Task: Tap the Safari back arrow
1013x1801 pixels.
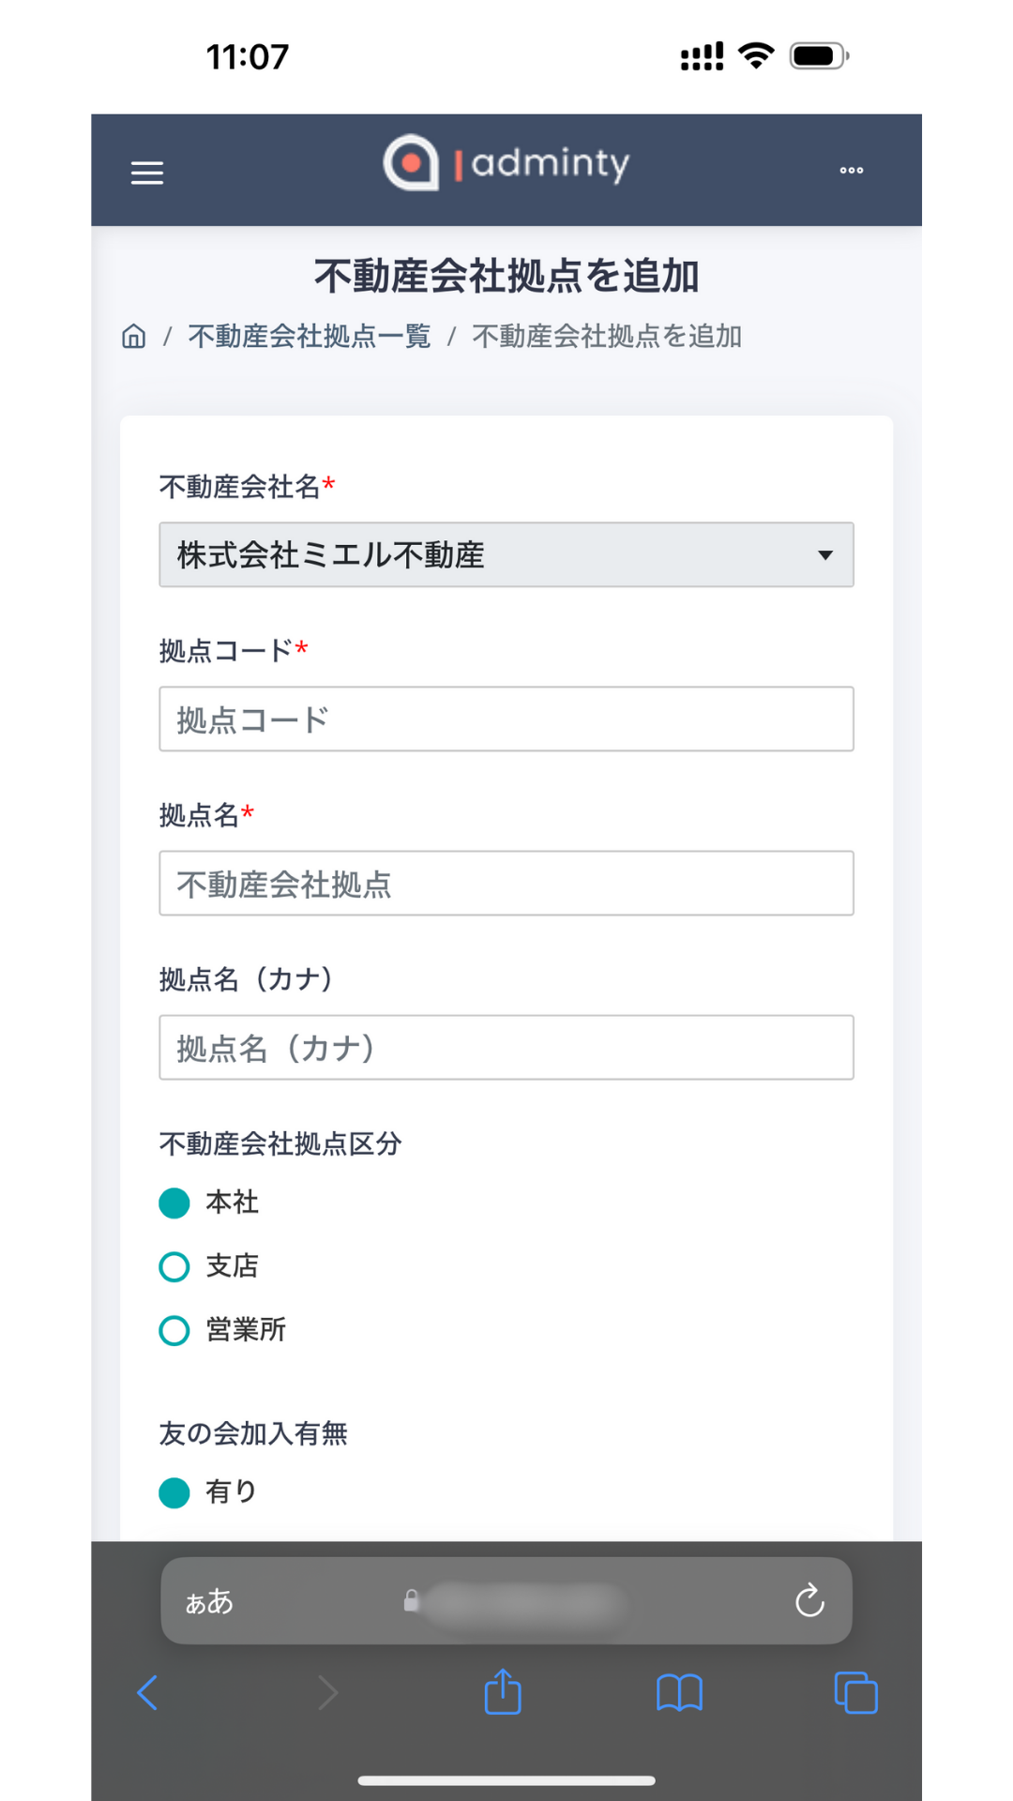Action: coord(147,1693)
